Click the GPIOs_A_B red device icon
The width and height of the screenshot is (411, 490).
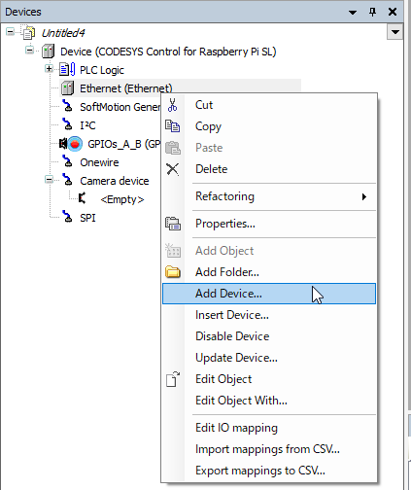[75, 144]
